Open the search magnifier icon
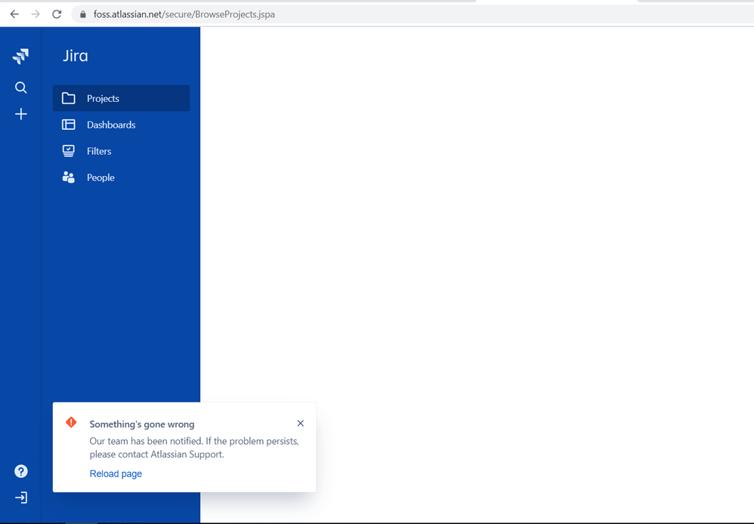Screen dimensions: 754x524 (20, 88)
